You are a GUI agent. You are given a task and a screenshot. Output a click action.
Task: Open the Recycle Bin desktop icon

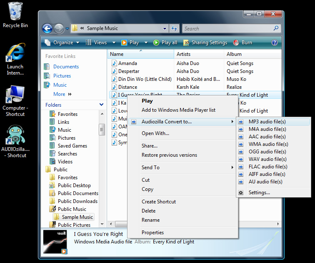tap(15, 11)
